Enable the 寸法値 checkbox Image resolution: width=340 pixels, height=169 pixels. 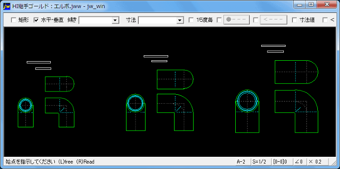295,20
